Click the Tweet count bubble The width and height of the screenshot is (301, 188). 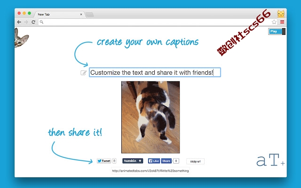114,161
